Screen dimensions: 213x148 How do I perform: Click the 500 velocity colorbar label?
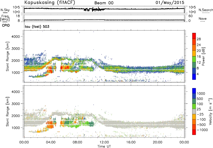pyautogui.click(x=200, y=99)
